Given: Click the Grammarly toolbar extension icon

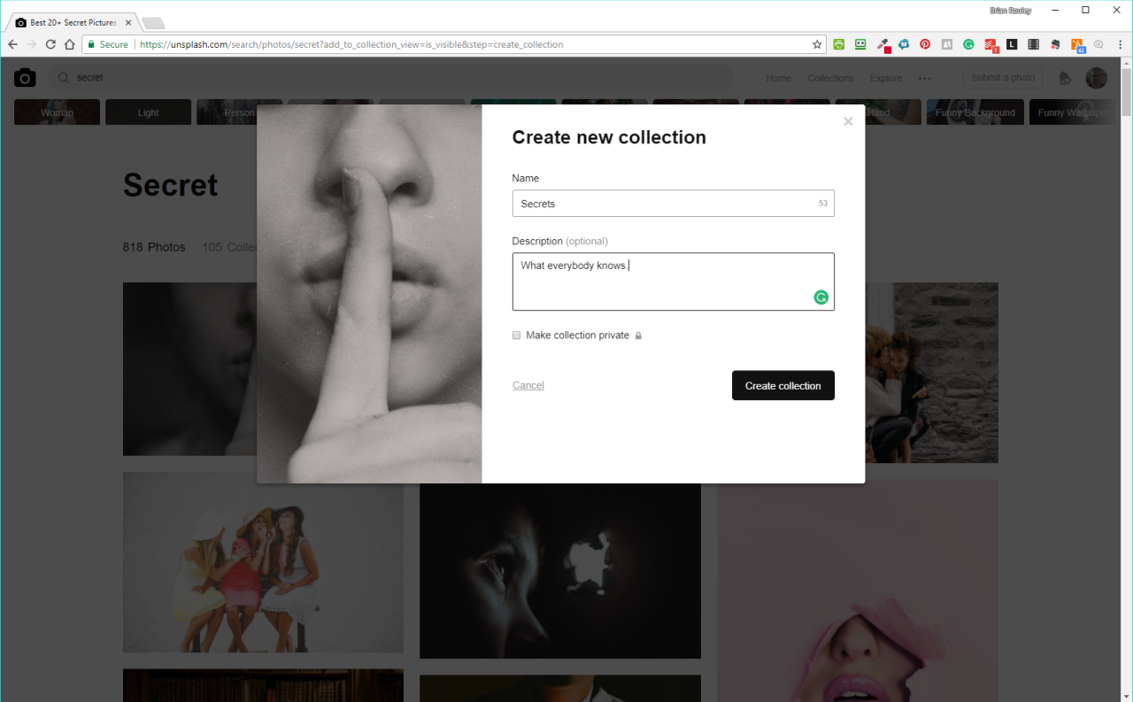Looking at the screenshot, I should (x=968, y=44).
